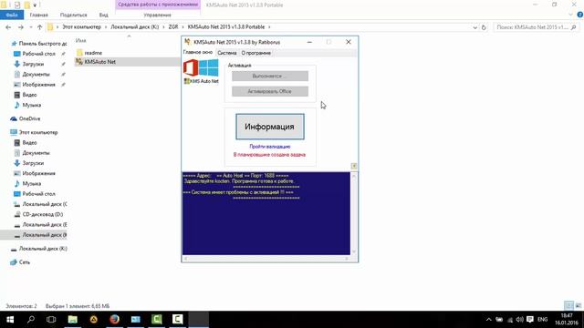Go forward in Explorer navigation
The height and width of the screenshot is (328, 584).
[21, 27]
